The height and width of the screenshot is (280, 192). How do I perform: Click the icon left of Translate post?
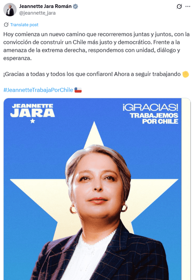[x=6, y=25]
